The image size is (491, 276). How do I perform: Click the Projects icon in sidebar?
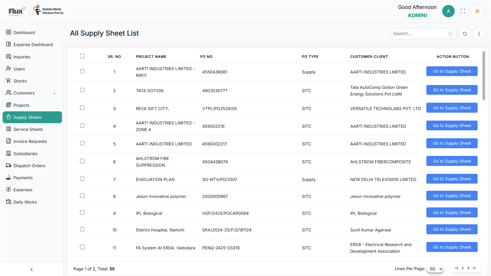(8, 105)
